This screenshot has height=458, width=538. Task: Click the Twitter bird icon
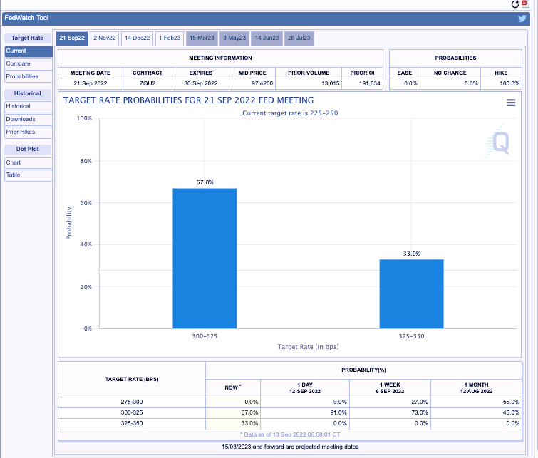click(522, 19)
